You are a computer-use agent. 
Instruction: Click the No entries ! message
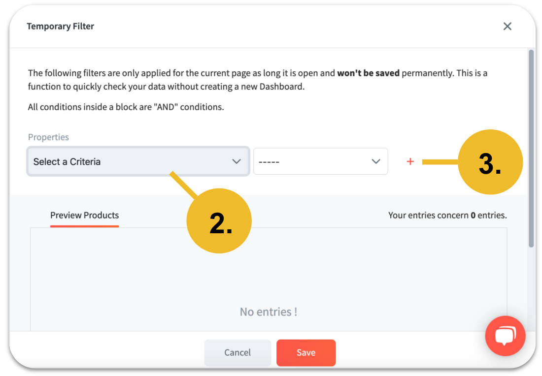tap(268, 312)
